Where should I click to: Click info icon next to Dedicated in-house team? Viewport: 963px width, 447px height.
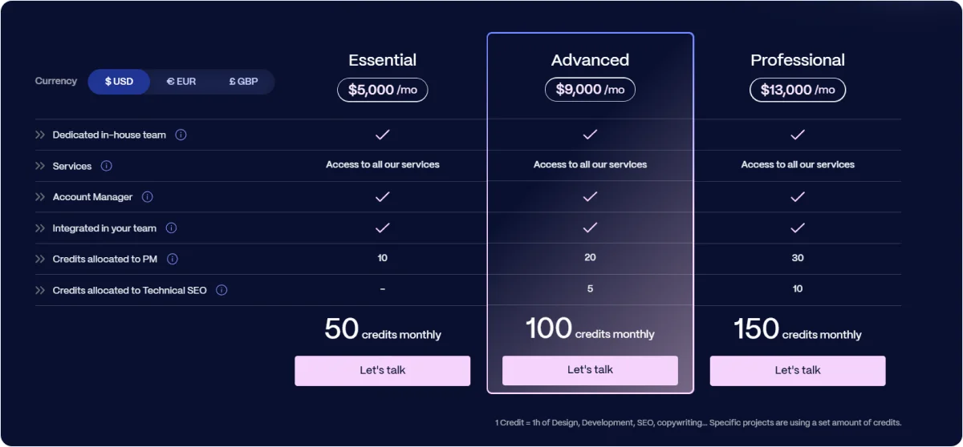pyautogui.click(x=181, y=135)
